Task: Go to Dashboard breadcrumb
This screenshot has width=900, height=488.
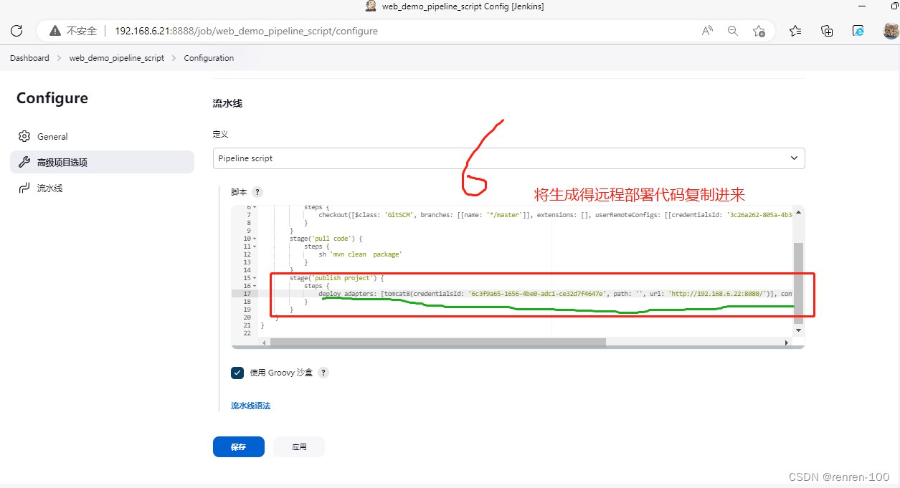Action: click(x=29, y=58)
